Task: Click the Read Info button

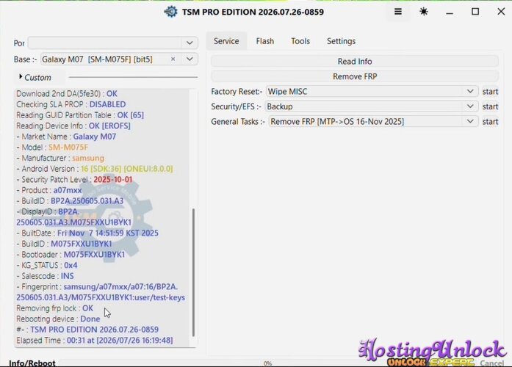Action: coord(355,62)
